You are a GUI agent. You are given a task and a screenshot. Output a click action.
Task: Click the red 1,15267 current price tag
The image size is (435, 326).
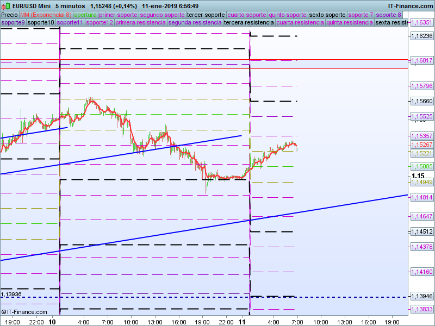[422, 145]
